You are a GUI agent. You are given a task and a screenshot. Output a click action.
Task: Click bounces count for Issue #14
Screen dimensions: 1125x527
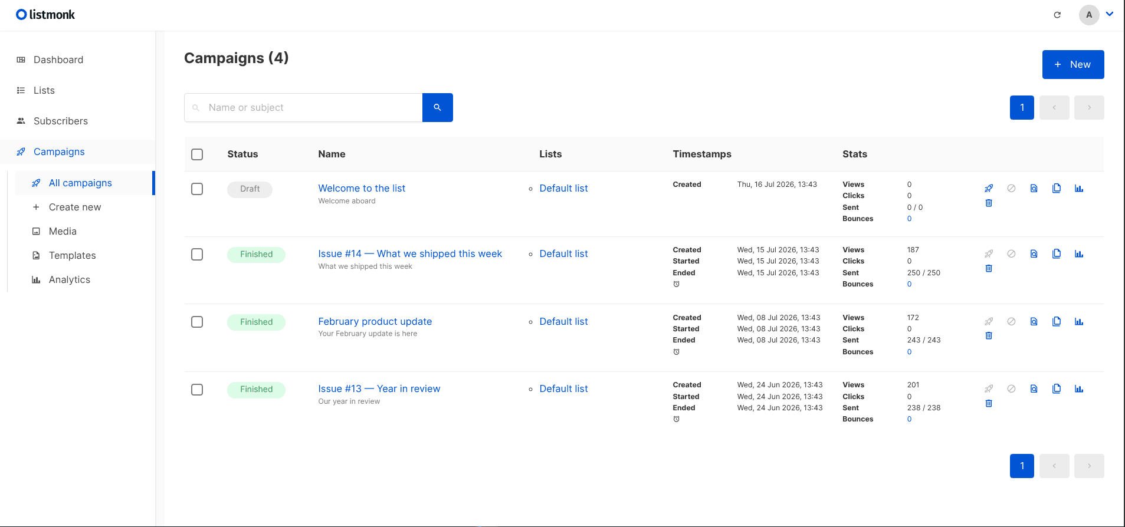(x=909, y=284)
